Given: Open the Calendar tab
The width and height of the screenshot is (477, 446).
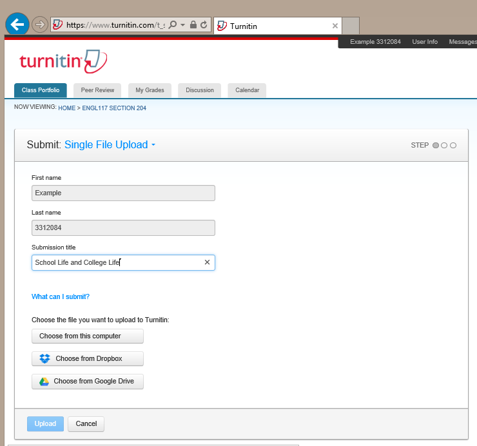Looking at the screenshot, I should click(x=248, y=90).
